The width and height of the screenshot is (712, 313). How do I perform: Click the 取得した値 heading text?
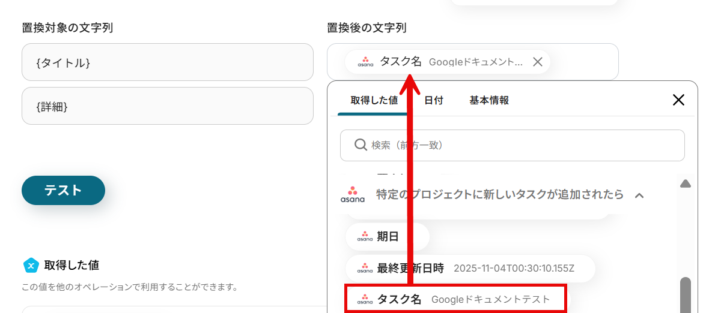pyautogui.click(x=72, y=266)
